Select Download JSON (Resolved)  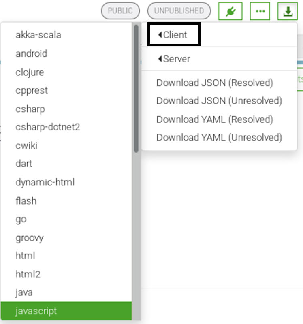(x=215, y=83)
